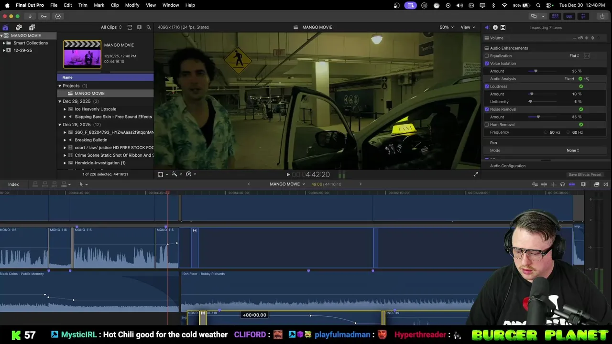Screen dimensions: 612x344
Task: Open clip appearance filmstrip icon
Action: pyautogui.click(x=139, y=27)
